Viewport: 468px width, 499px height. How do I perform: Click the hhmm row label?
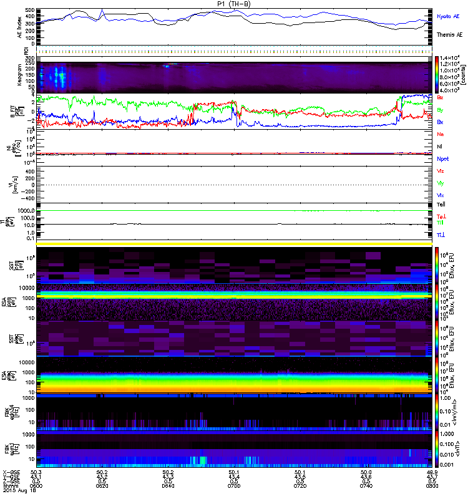click(9, 486)
